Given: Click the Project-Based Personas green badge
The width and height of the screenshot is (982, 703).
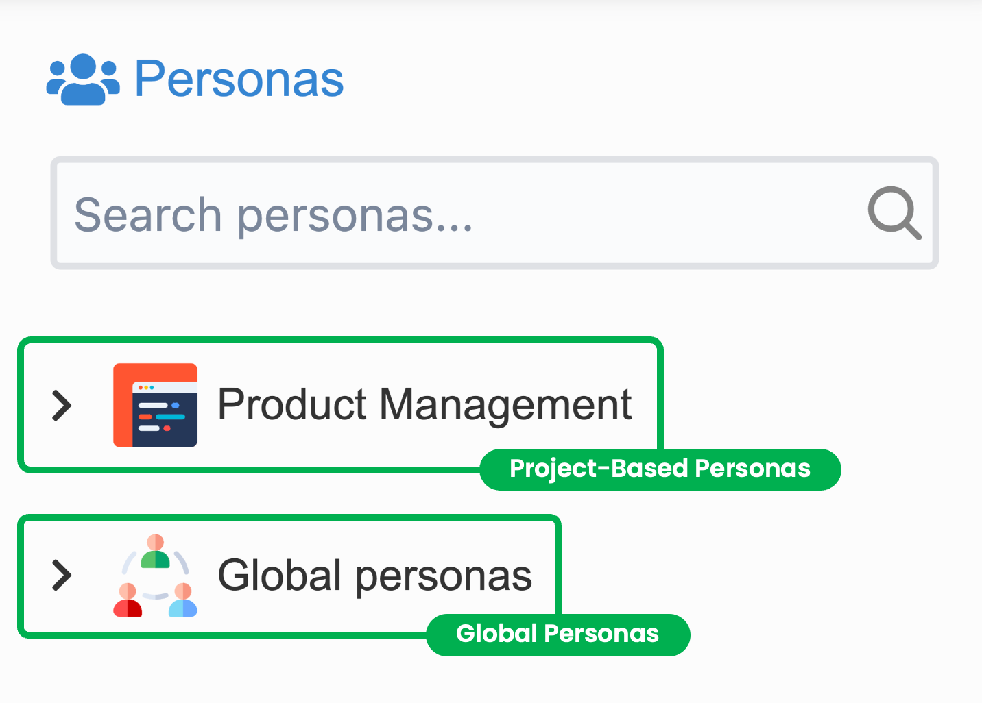Looking at the screenshot, I should (x=660, y=469).
